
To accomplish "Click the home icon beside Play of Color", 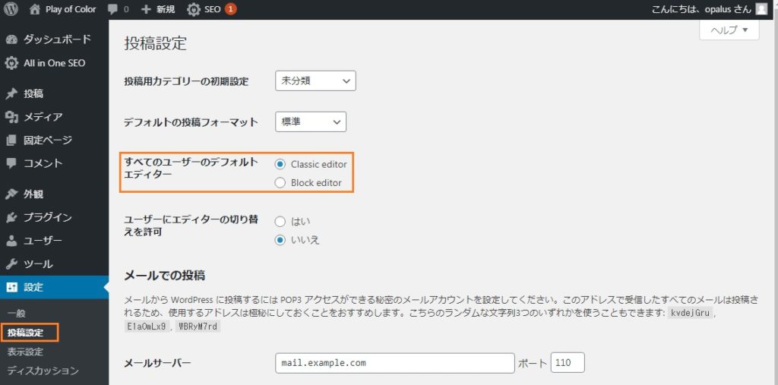I will click(35, 9).
